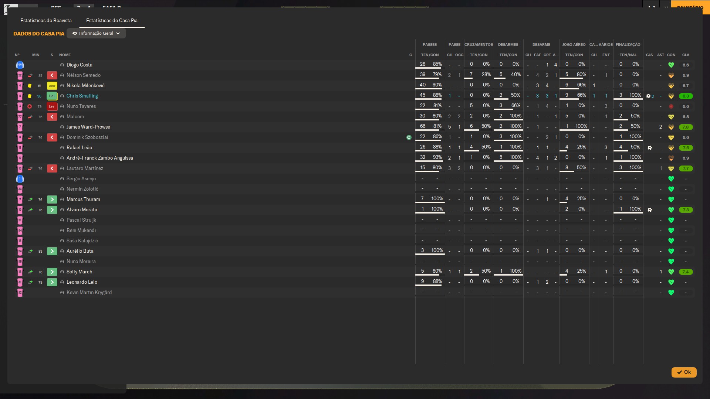Click the Nuno Moreira row name

pos(81,262)
